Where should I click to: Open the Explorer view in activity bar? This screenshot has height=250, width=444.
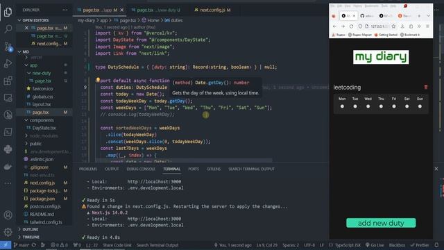[8, 12]
